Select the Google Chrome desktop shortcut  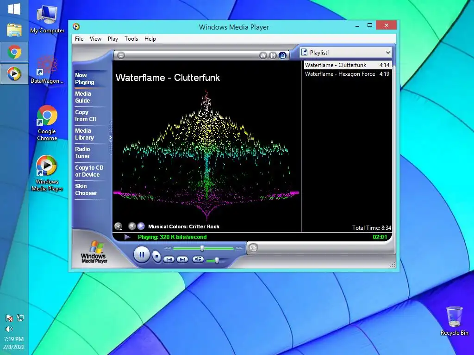47,123
